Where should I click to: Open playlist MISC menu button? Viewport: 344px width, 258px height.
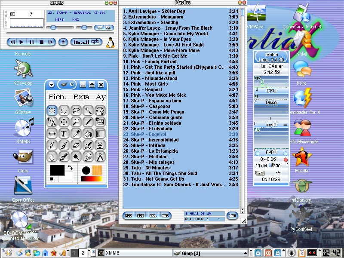click(x=165, y=216)
